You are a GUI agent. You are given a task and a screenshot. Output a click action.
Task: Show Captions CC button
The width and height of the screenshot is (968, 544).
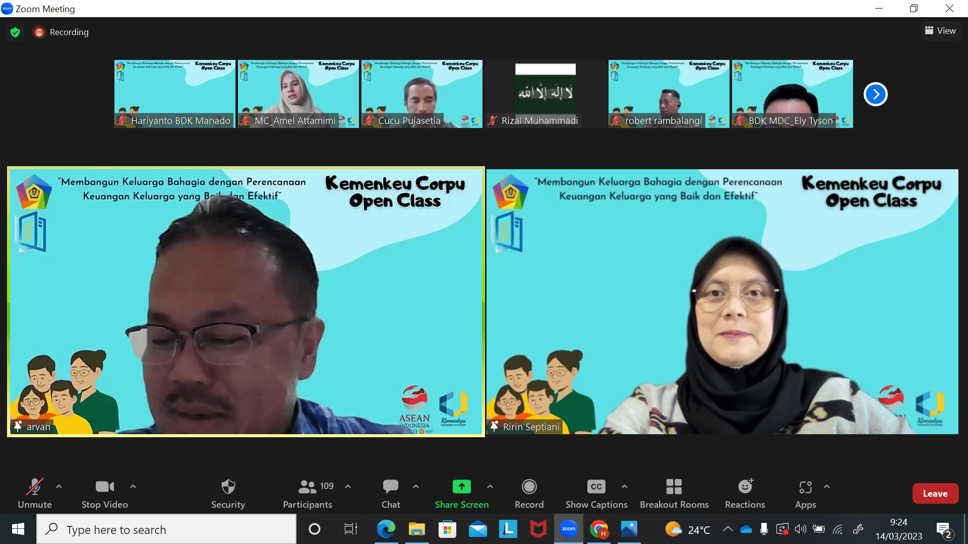(x=596, y=494)
